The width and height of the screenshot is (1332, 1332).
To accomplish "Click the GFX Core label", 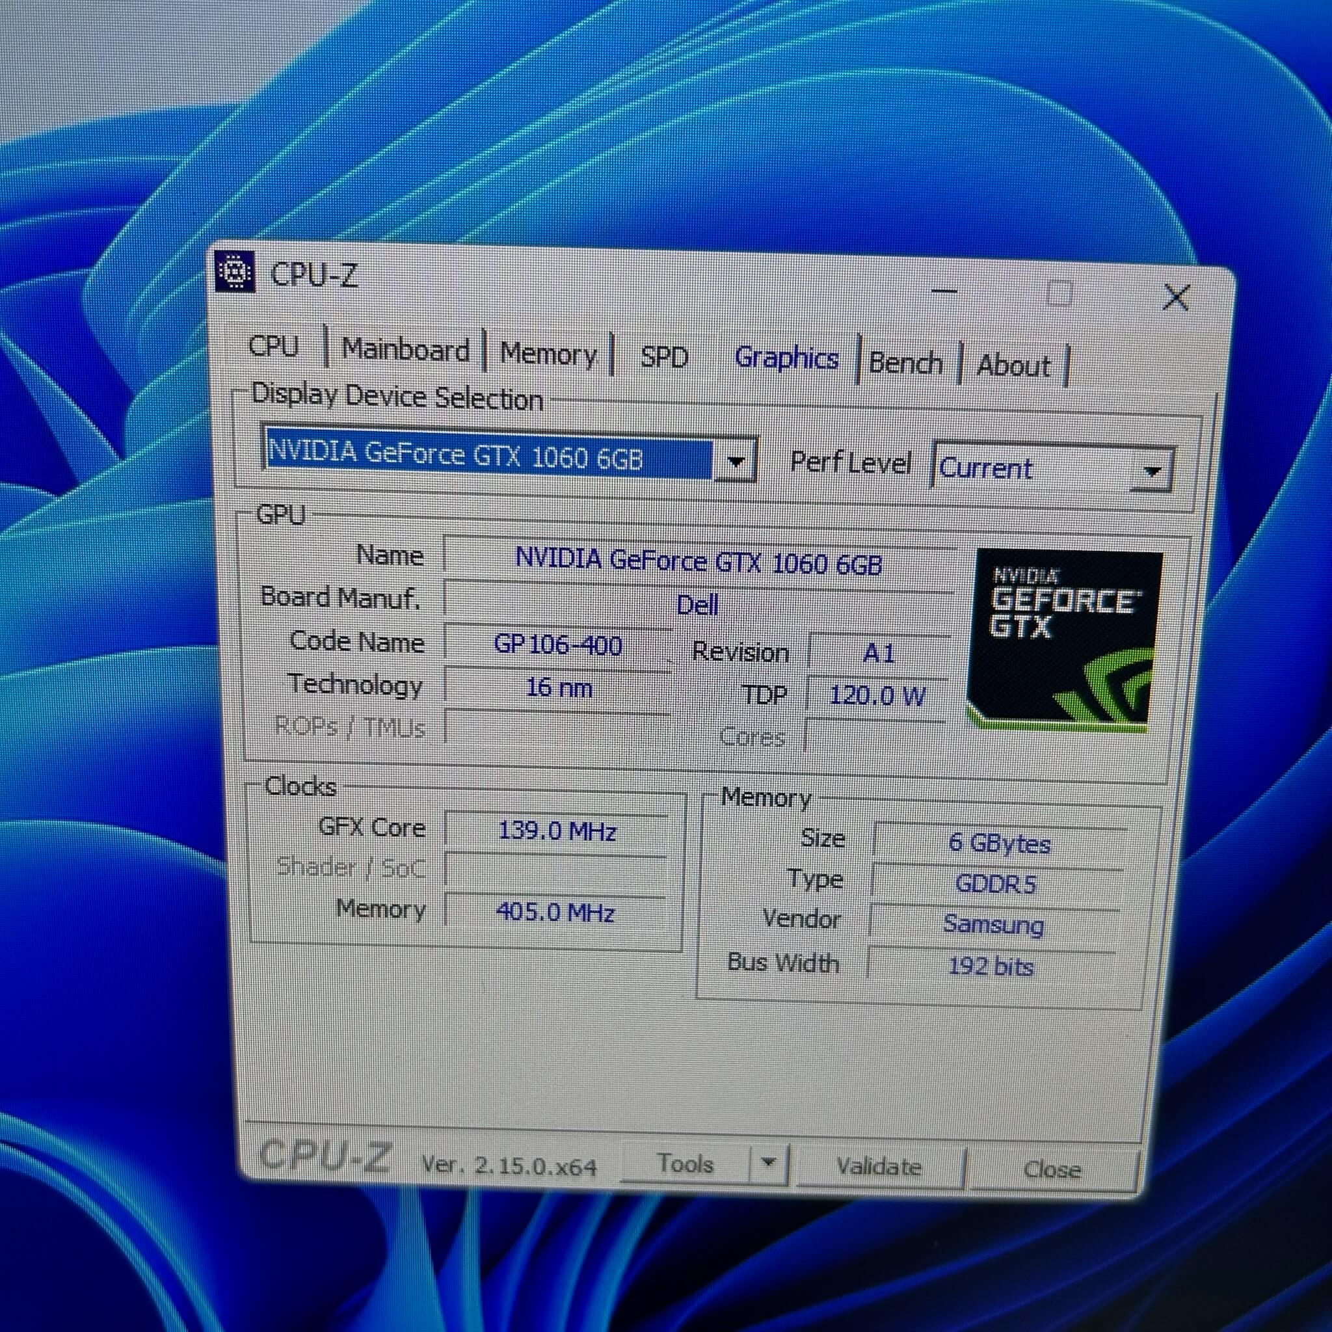I will pyautogui.click(x=371, y=827).
